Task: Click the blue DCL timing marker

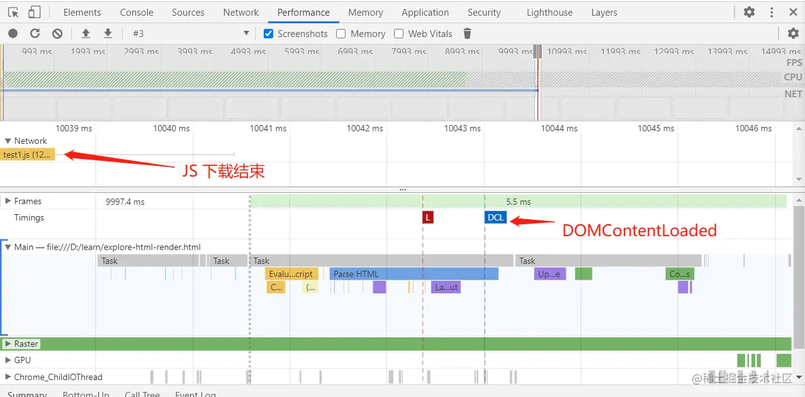Action: coord(496,217)
